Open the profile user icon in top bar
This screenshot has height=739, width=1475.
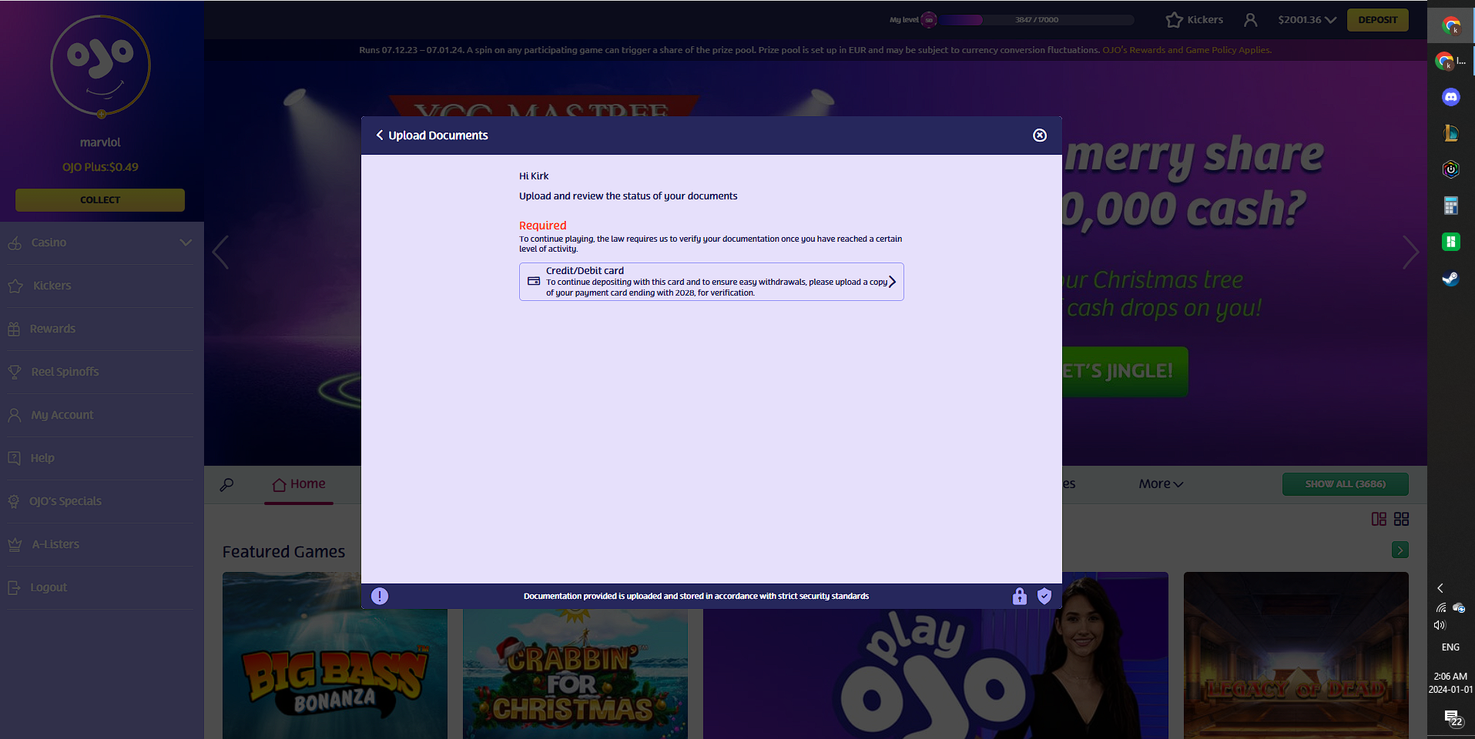click(1251, 20)
